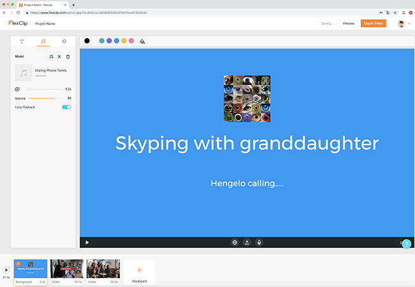This screenshot has height=287, width=415.
Task: Select the eyes collage image on canvas
Action: 247,98
